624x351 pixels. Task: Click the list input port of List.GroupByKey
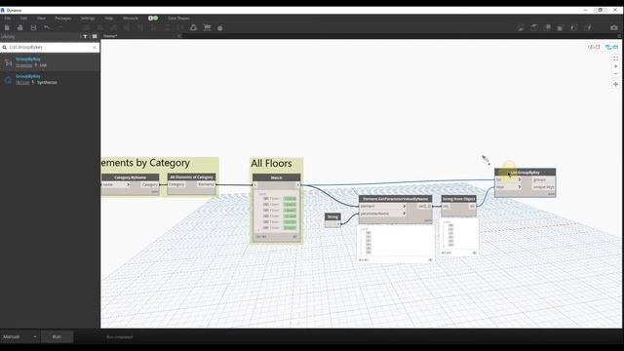(508, 179)
